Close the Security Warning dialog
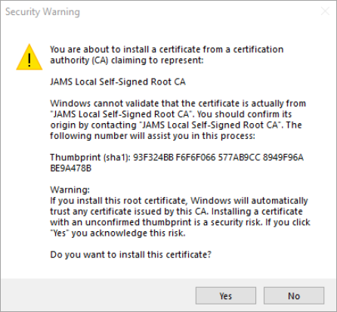The image size is (337, 312). [325, 11]
